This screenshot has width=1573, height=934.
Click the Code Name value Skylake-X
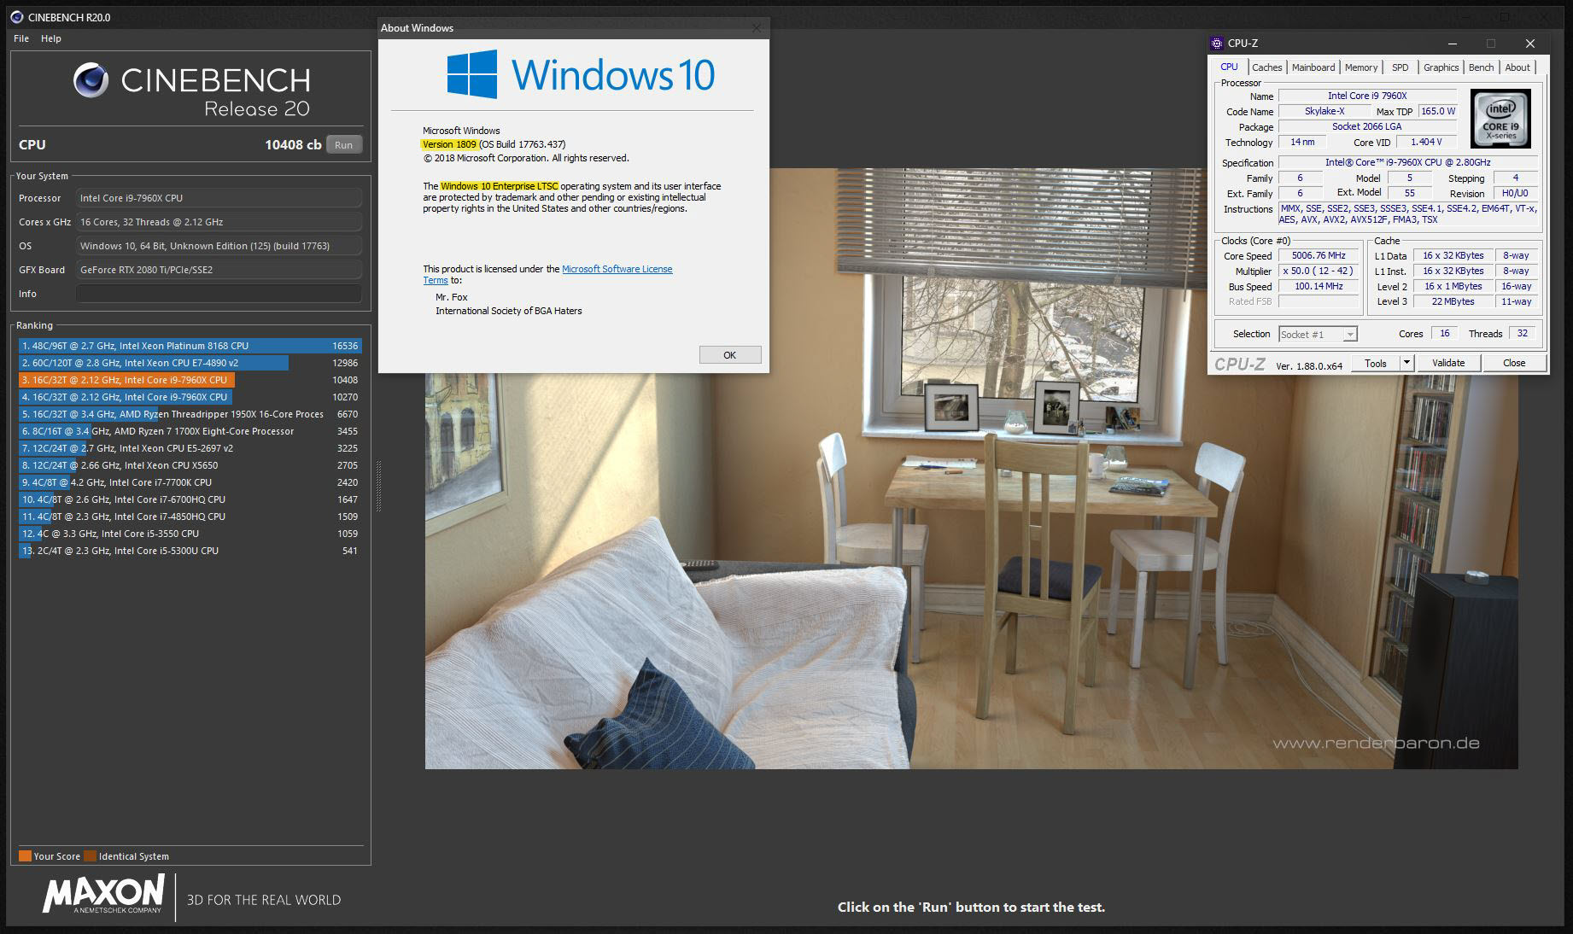1324,111
